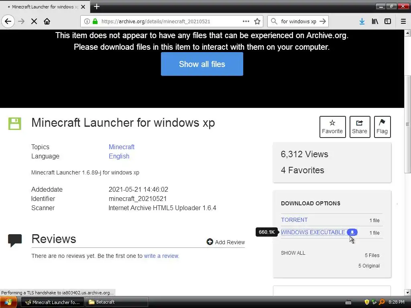411x308 pixels.
Task: Open the WINDOWS EXECUTABLE download link
Action: pos(313,232)
